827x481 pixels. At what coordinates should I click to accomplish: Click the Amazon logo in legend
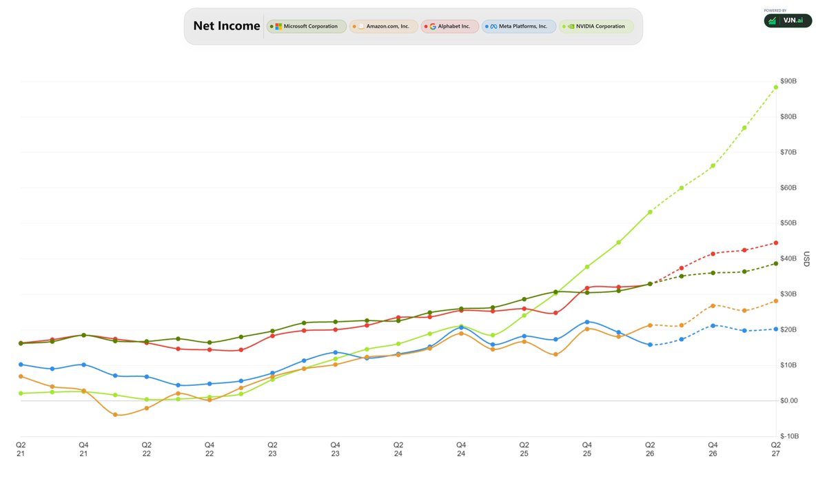click(361, 27)
